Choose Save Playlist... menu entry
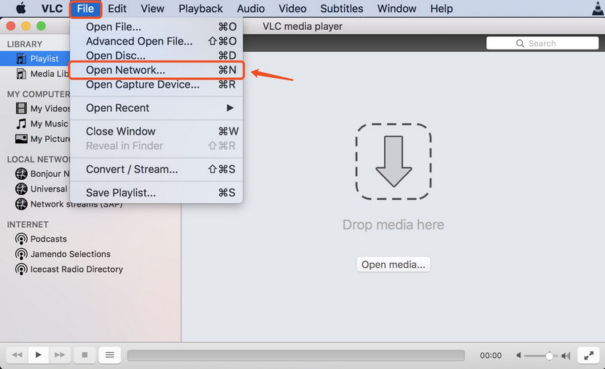Screen dimensions: 605x369 pyautogui.click(x=156, y=193)
